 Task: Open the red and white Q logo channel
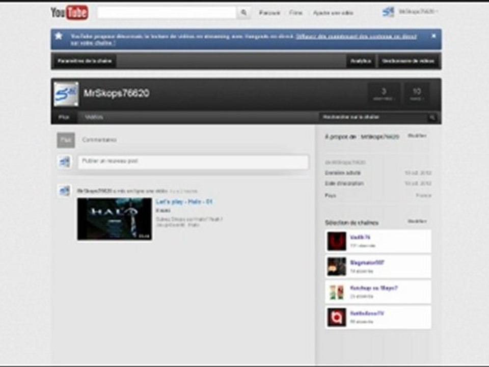tap(337, 318)
